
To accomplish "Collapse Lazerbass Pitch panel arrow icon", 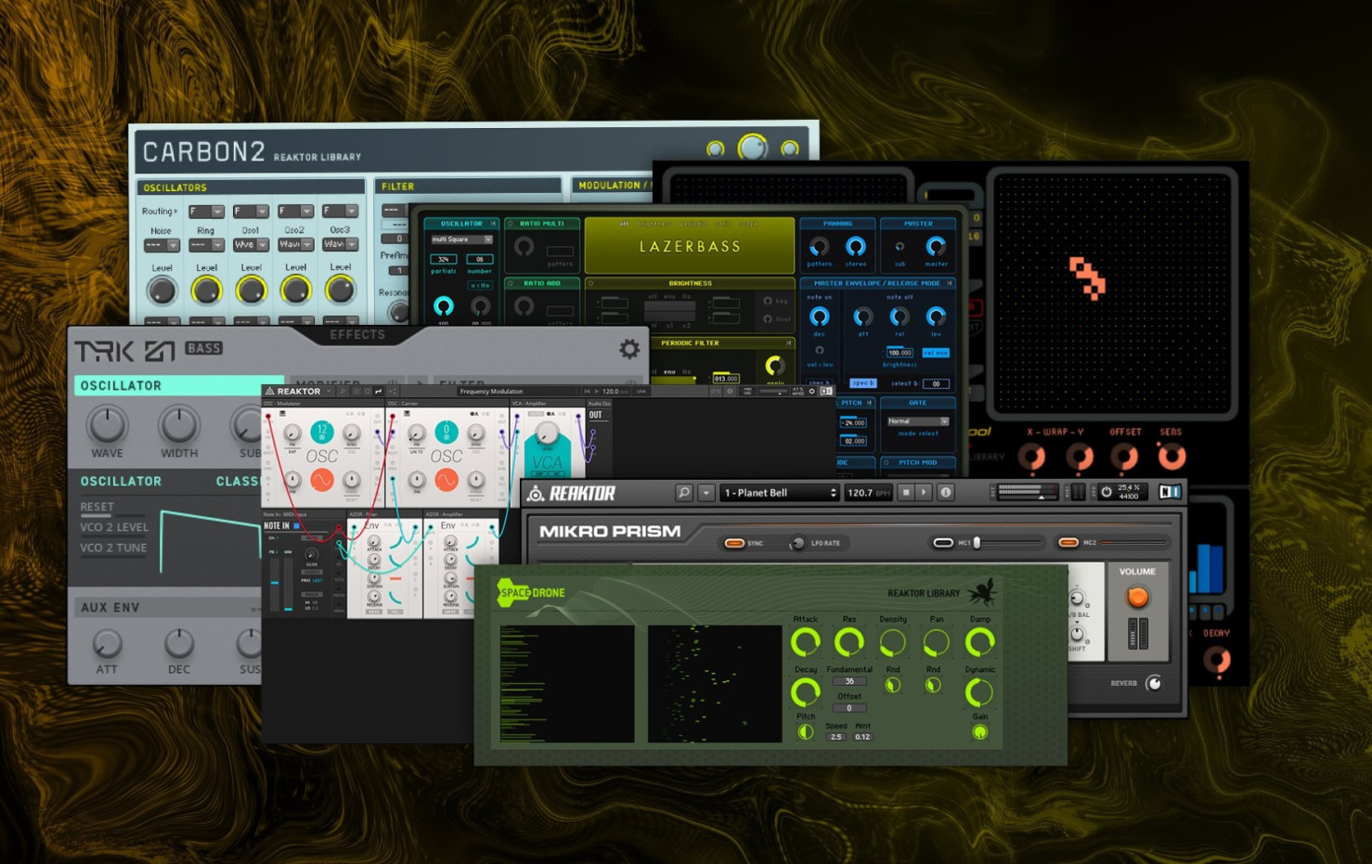I will tap(869, 403).
